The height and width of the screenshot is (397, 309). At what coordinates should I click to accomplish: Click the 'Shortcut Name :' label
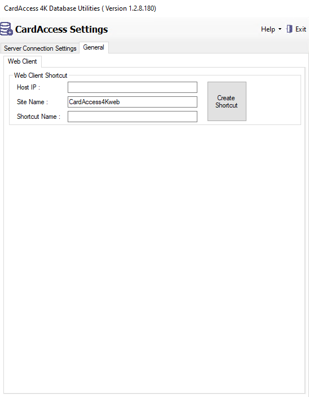click(x=38, y=117)
